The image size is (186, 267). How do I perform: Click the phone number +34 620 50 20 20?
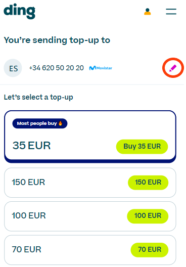56,68
